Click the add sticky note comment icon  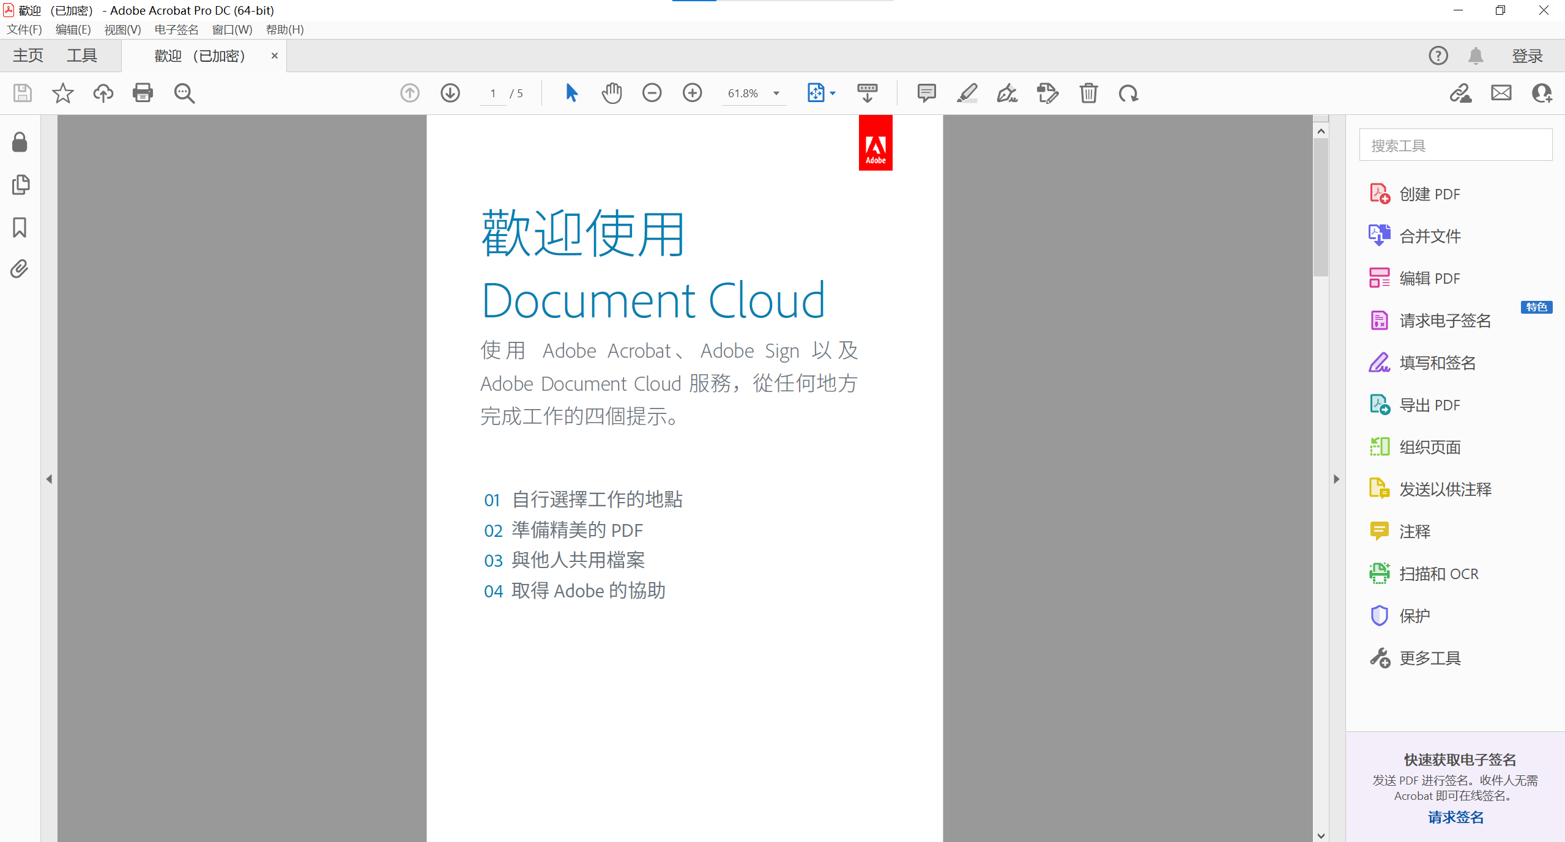pos(926,93)
